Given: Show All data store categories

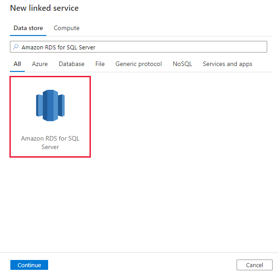Looking at the screenshot, I should coord(17,64).
